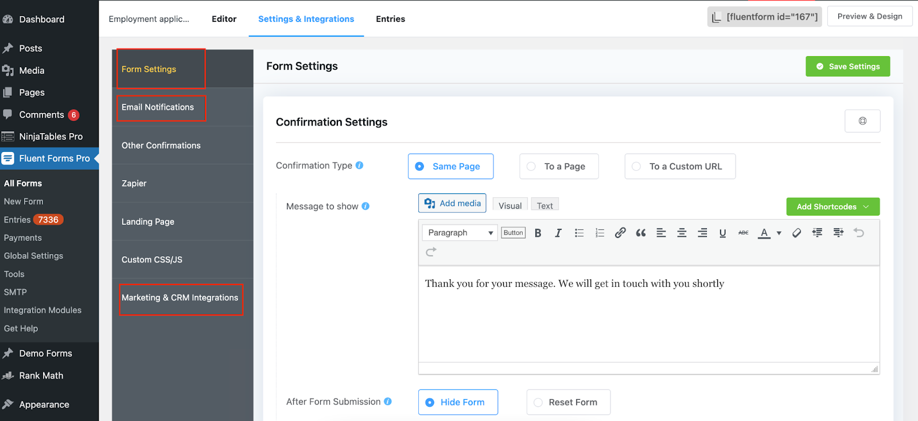The height and width of the screenshot is (421, 918).
Task: Click the text color 'A' swatch
Action: point(764,233)
